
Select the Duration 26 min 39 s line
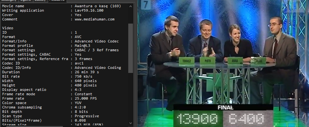tap(47, 72)
